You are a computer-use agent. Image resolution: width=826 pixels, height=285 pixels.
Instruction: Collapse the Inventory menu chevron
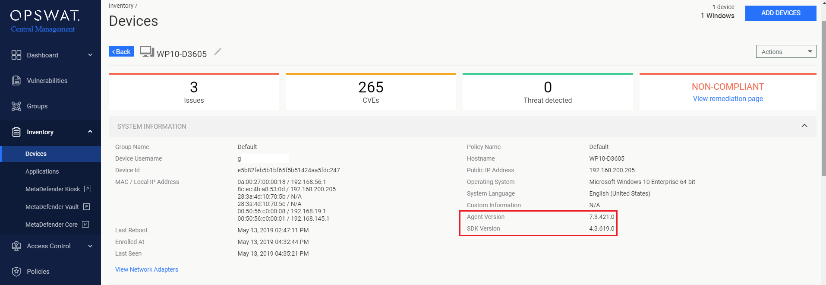(90, 131)
